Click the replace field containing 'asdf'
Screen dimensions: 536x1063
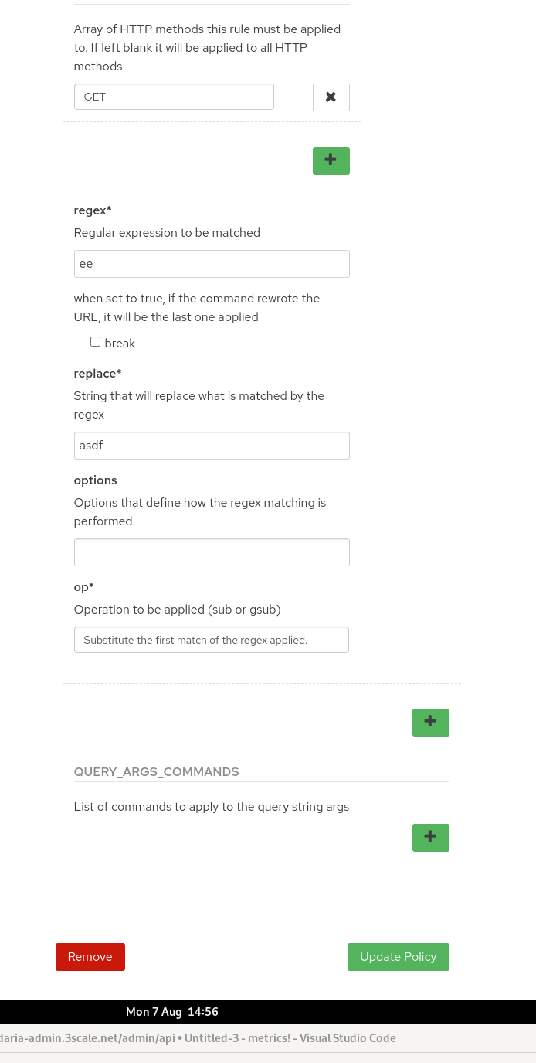[212, 446]
